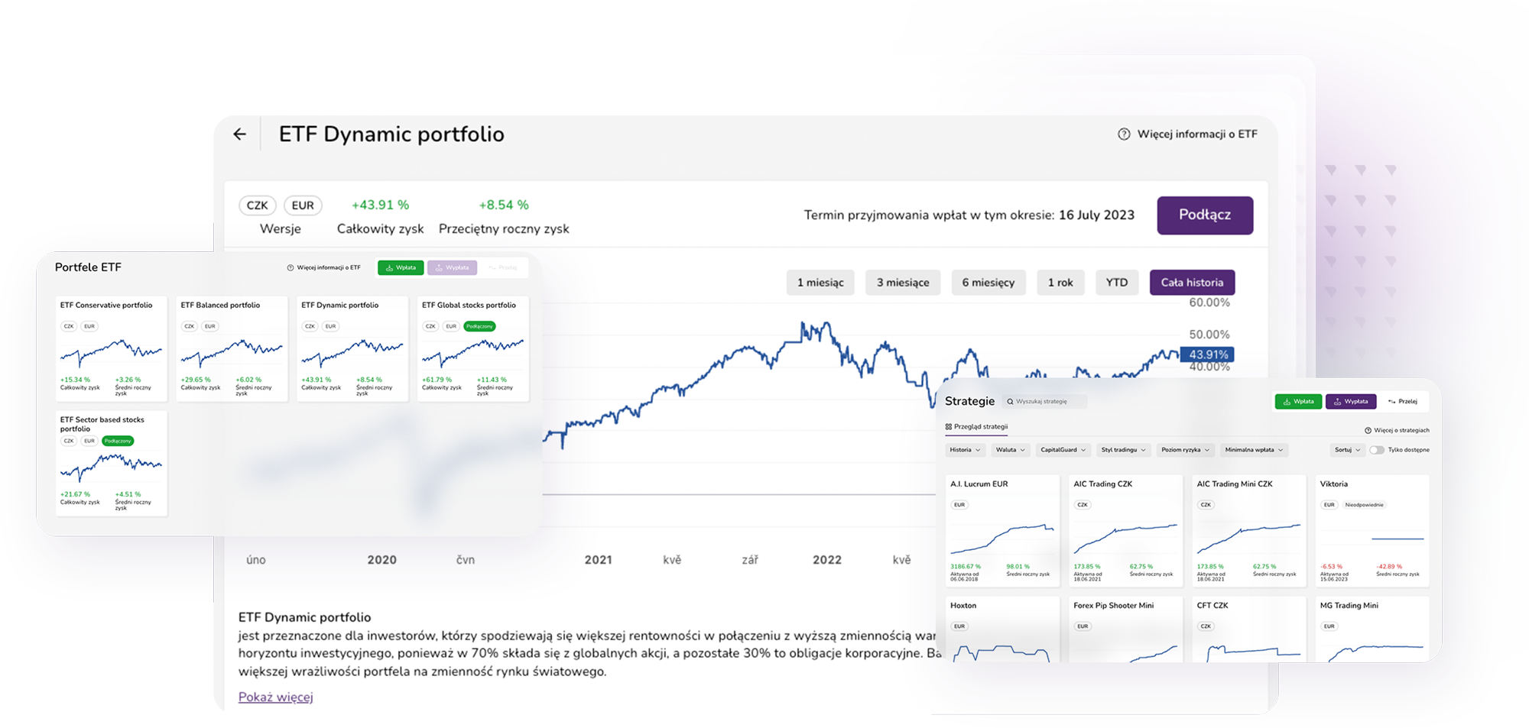Click the green Wpłata button in Strategie panel
Screen dimensions: 1529x728
[1298, 401]
